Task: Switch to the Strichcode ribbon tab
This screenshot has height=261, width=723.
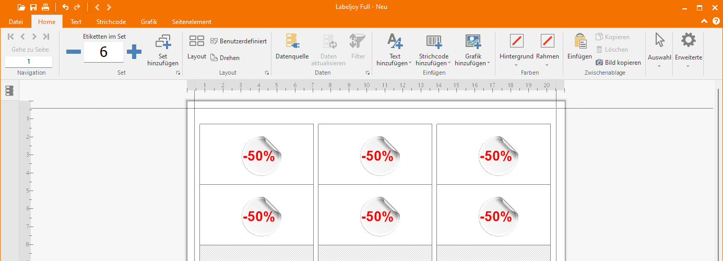Action: pos(111,22)
